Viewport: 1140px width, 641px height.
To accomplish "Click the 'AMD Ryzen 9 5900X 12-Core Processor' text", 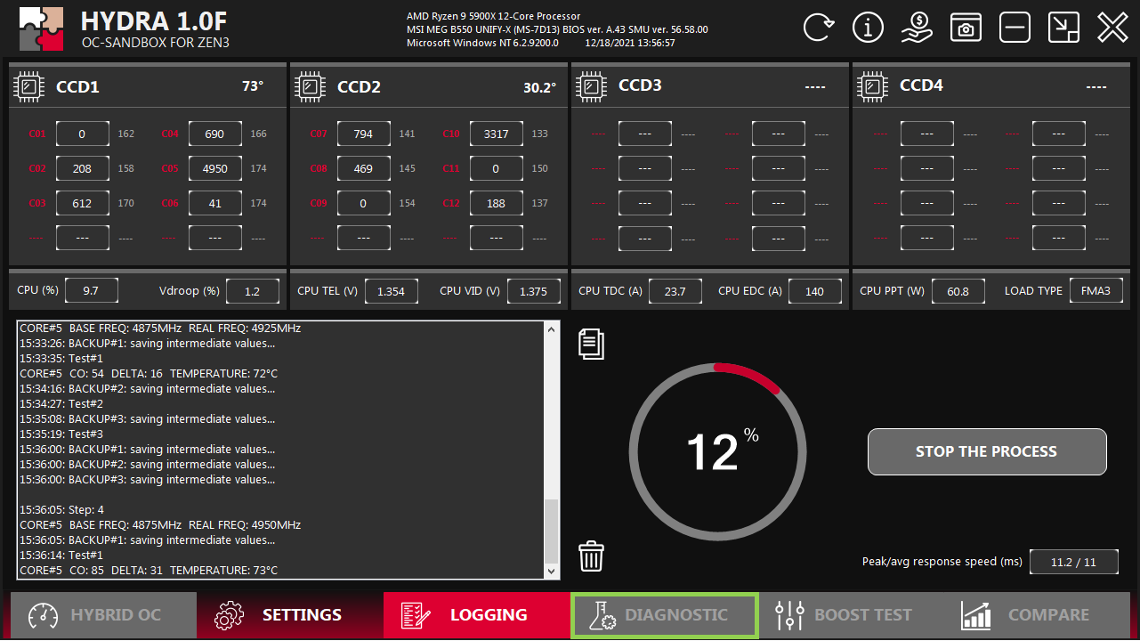I will click(493, 16).
